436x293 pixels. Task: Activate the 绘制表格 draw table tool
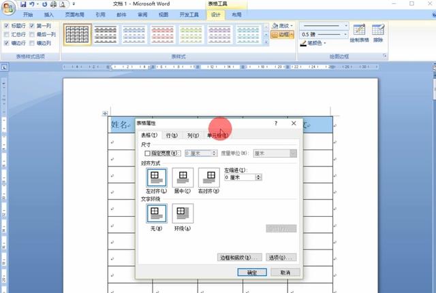click(359, 33)
